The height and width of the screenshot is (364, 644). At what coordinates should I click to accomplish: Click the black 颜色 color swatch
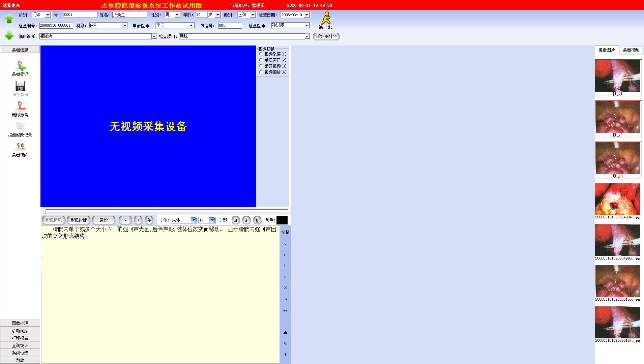pyautogui.click(x=282, y=220)
